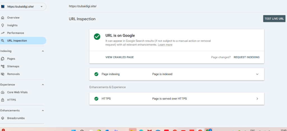Click the 'Page changed?' text

[x=221, y=57]
